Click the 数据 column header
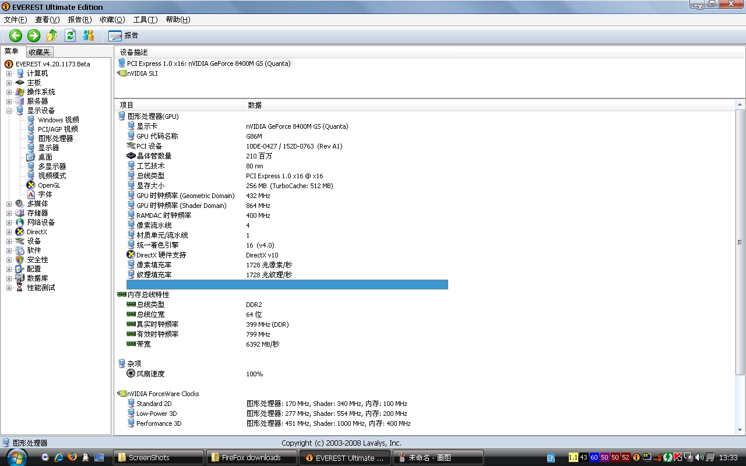 point(490,105)
